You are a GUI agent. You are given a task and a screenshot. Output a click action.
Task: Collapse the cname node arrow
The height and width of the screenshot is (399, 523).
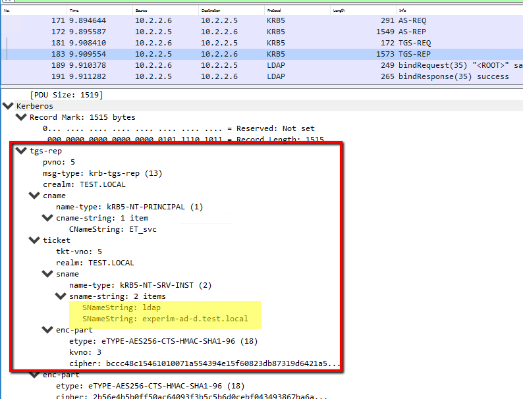pos(34,196)
